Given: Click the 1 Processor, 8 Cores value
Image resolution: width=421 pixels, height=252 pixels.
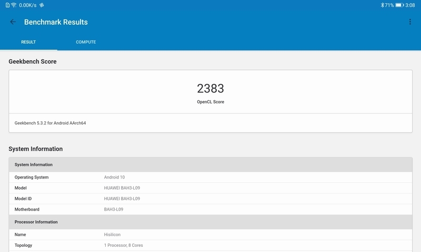Looking at the screenshot, I should click(x=124, y=245).
